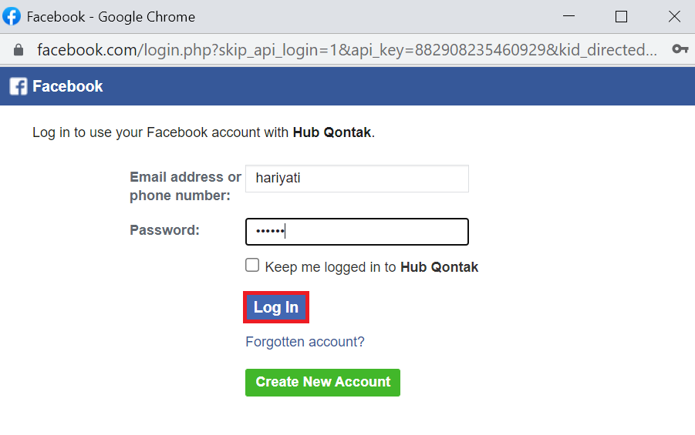Minimize the Chrome popup window
Image resolution: width=695 pixels, height=435 pixels.
click(568, 16)
